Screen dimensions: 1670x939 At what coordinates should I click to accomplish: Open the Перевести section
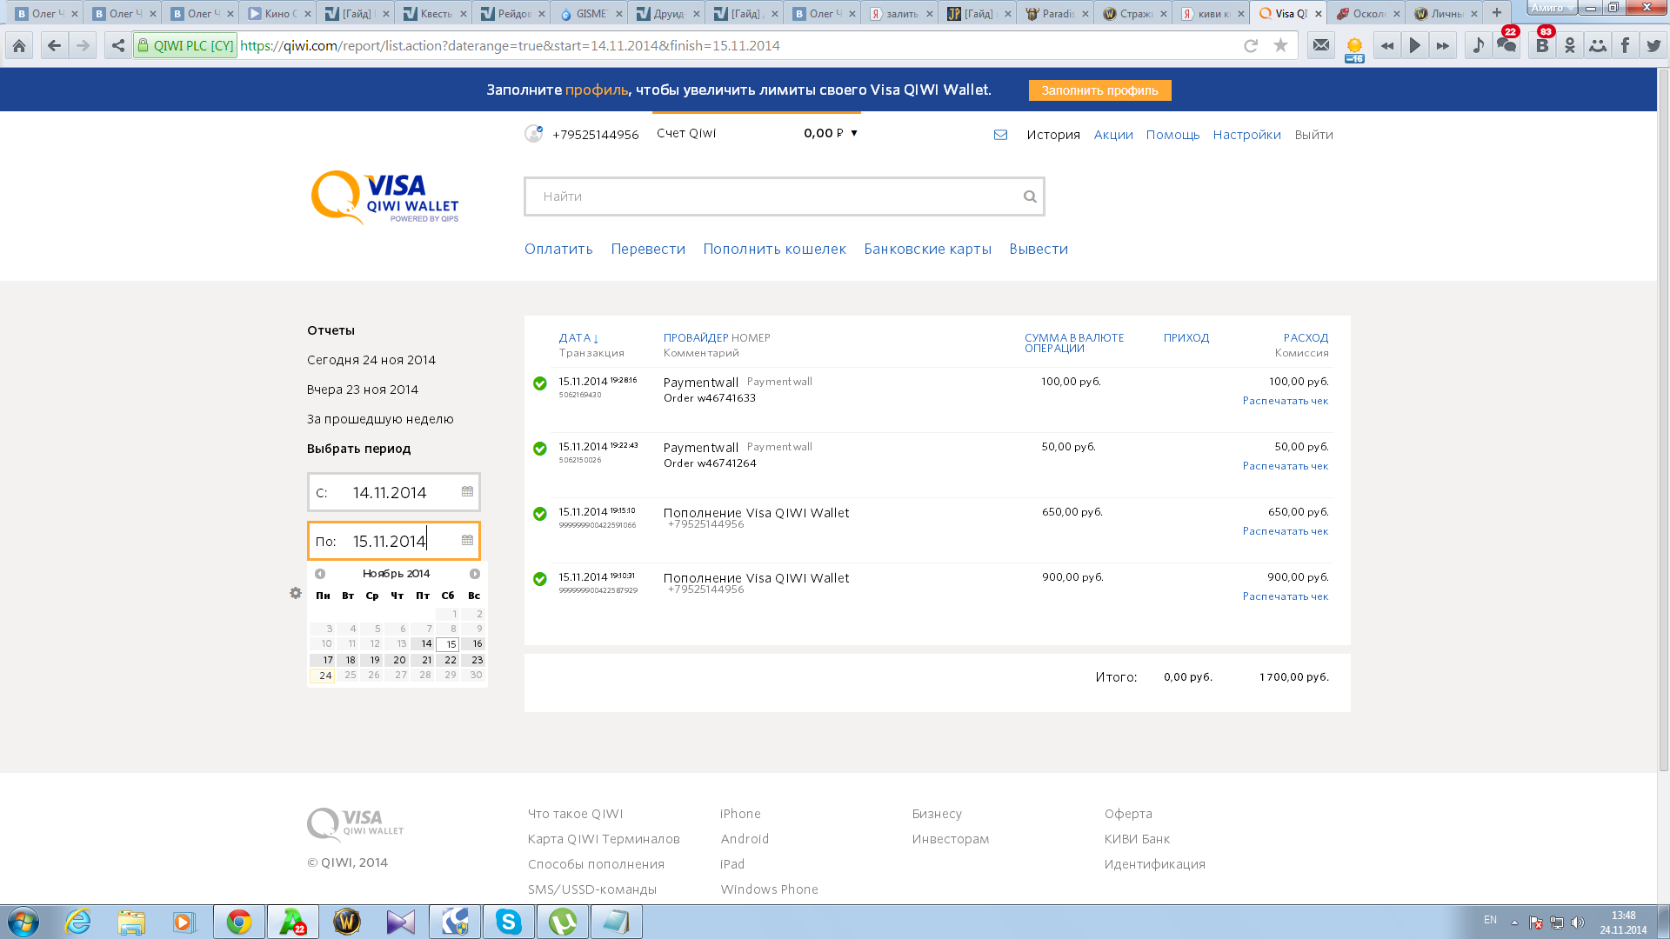point(648,249)
